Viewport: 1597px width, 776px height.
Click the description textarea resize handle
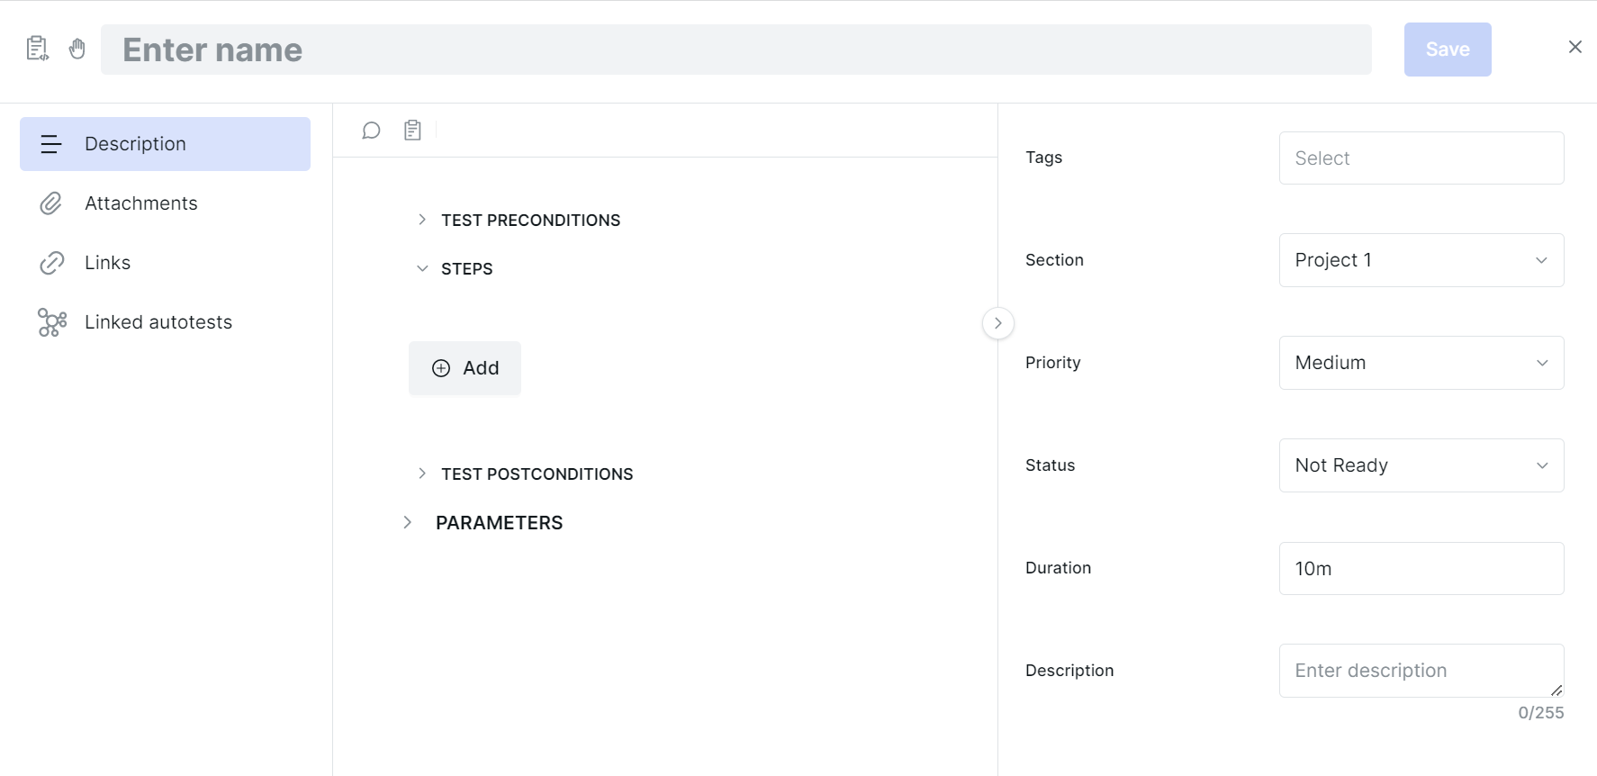tap(1556, 690)
